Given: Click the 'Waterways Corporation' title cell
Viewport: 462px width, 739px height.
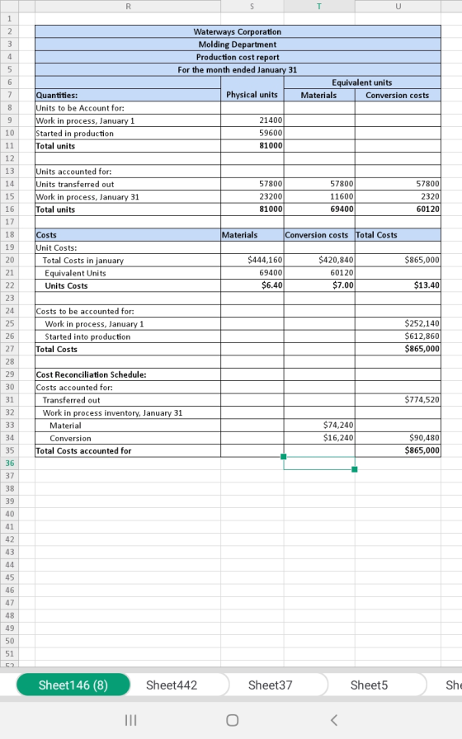Looking at the screenshot, I should point(238,31).
